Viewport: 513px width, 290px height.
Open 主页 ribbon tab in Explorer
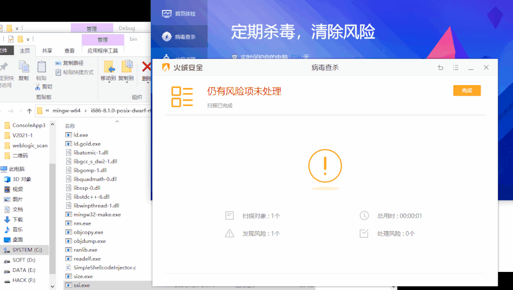click(25, 51)
